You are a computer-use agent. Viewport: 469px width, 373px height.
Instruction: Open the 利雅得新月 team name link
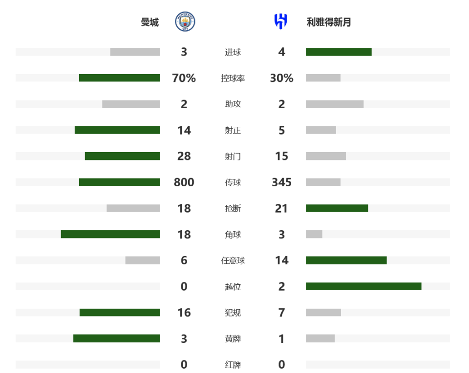329,22
